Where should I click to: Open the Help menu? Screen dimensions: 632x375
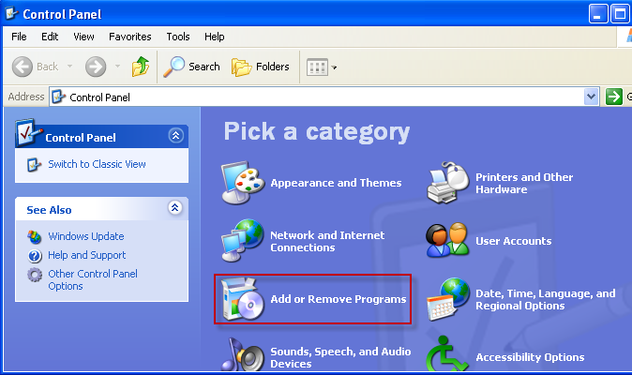tap(214, 37)
